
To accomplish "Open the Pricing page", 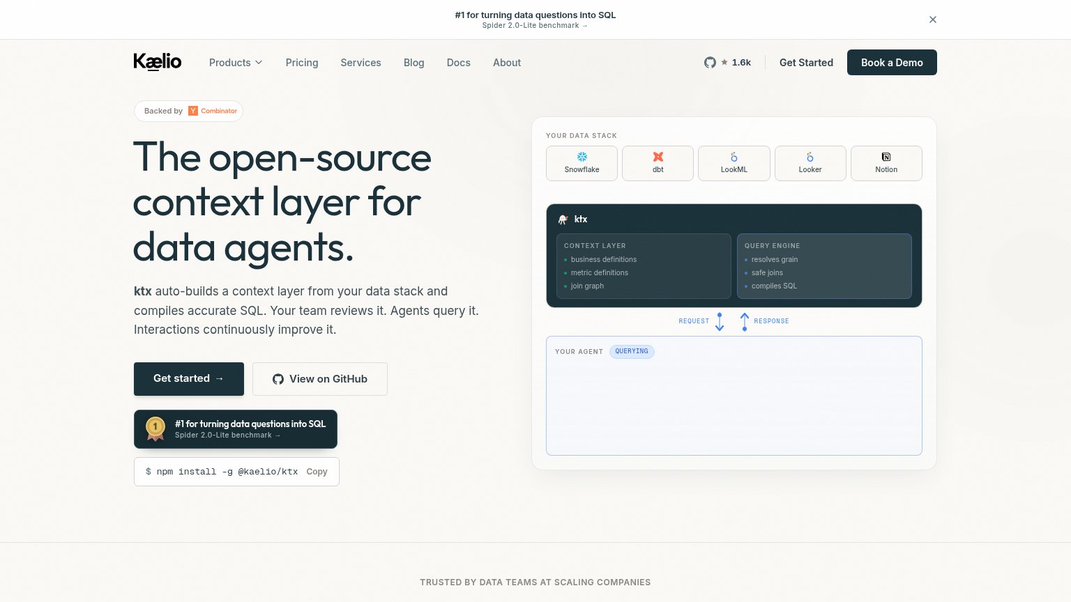I will [302, 63].
